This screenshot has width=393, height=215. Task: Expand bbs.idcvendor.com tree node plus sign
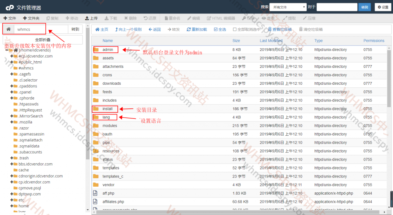tap(12, 164)
